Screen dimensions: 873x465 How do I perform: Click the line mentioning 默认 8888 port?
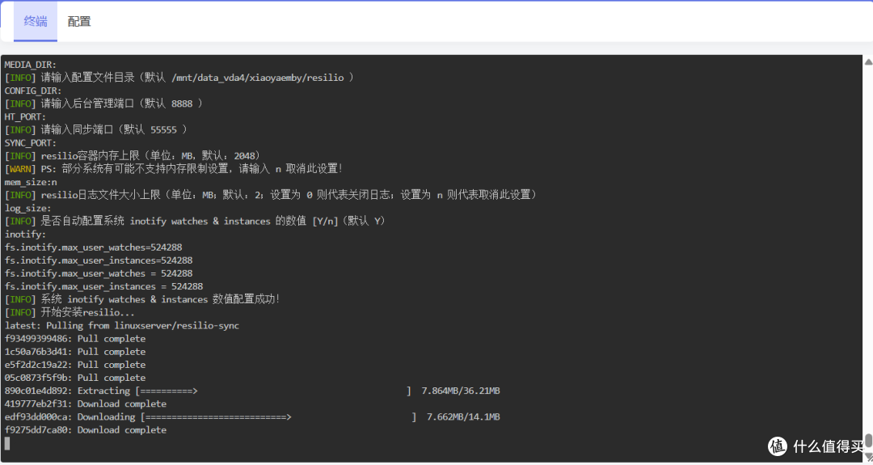click(103, 104)
